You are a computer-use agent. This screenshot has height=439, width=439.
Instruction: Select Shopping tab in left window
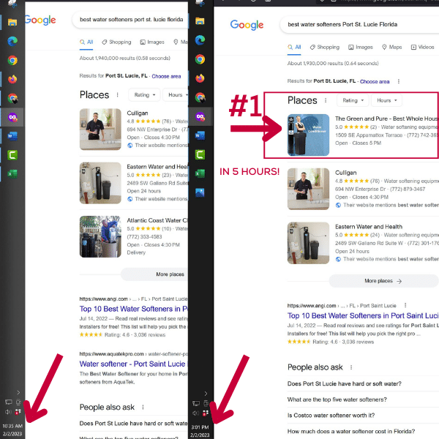point(116,42)
